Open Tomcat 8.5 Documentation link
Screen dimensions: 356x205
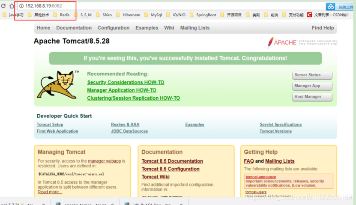click(x=172, y=161)
